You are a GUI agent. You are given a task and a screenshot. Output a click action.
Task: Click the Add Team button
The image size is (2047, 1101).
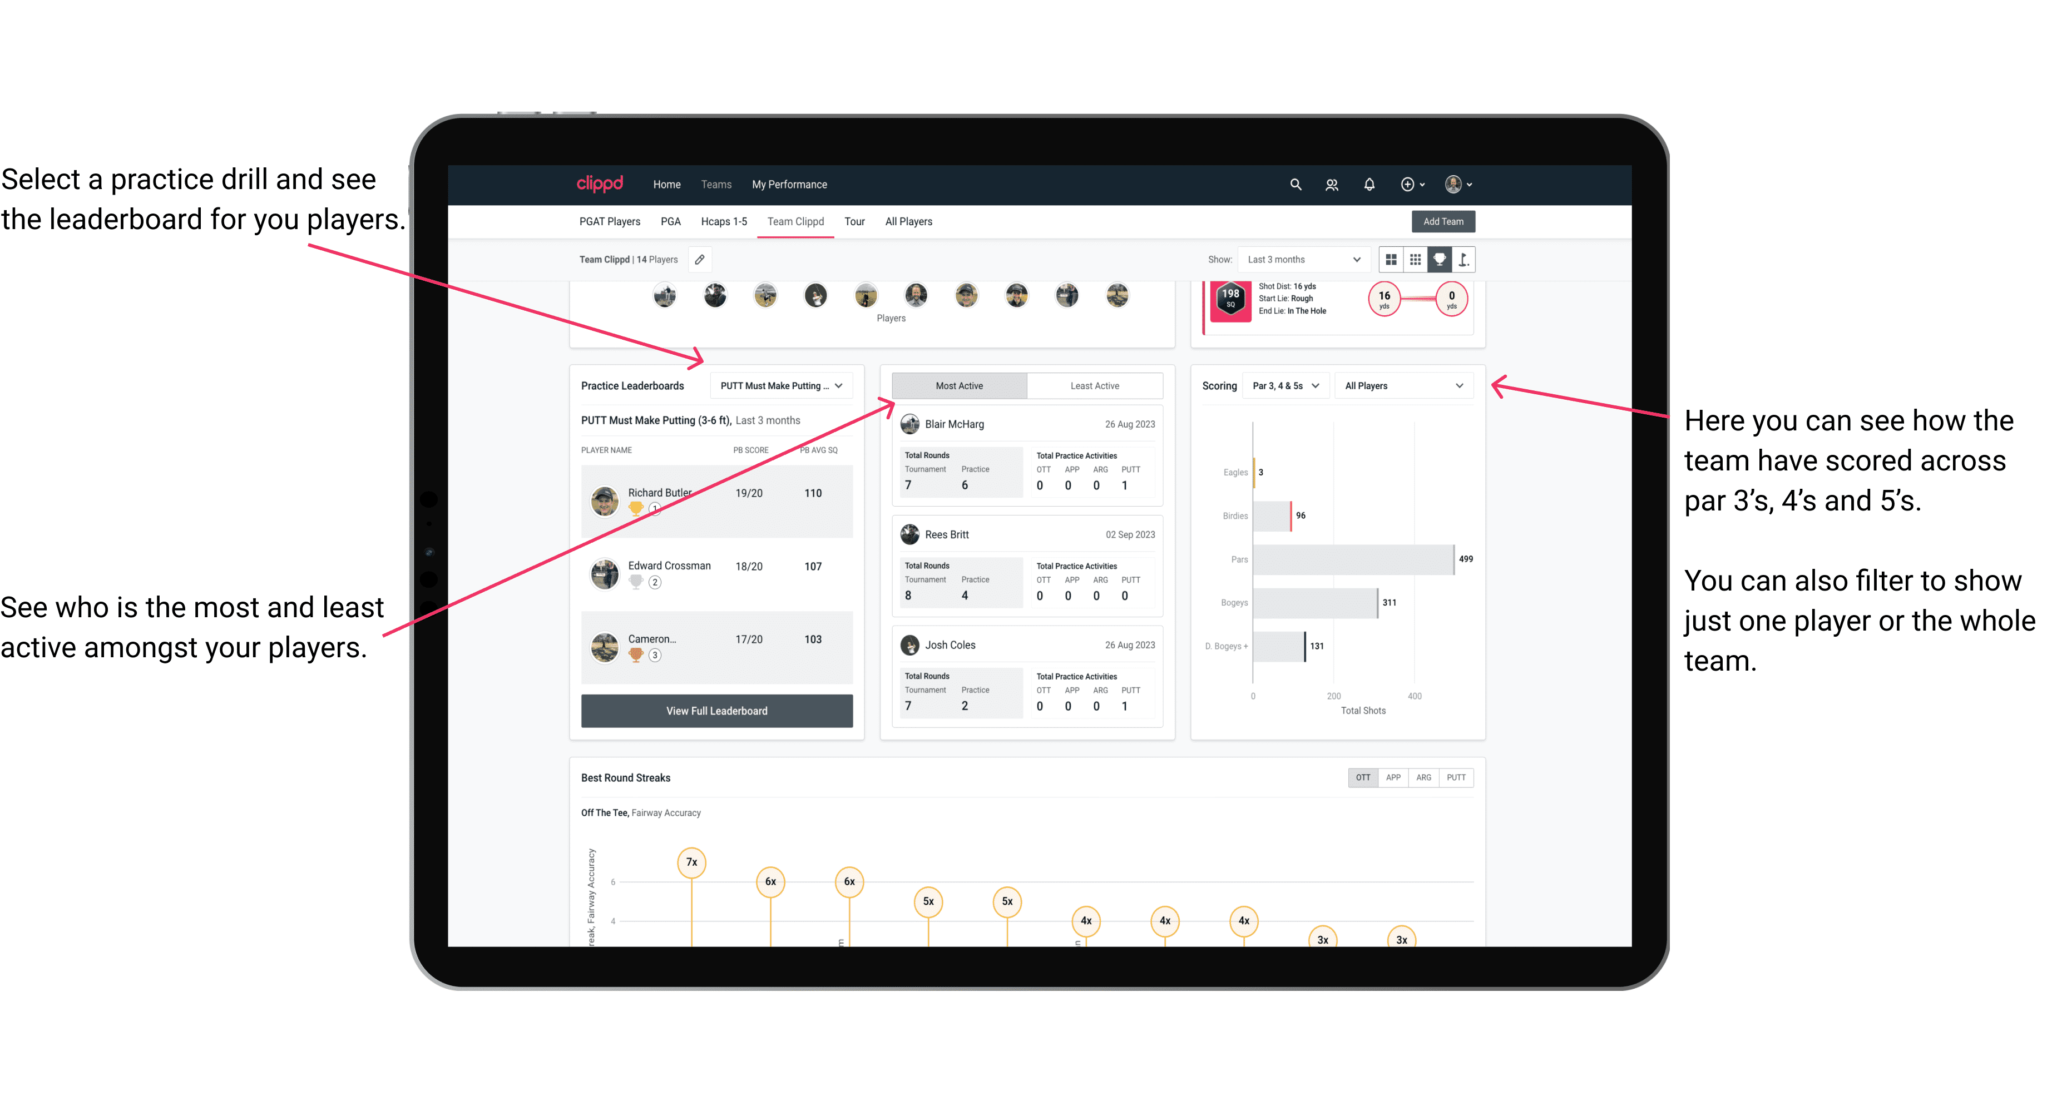coord(1442,221)
